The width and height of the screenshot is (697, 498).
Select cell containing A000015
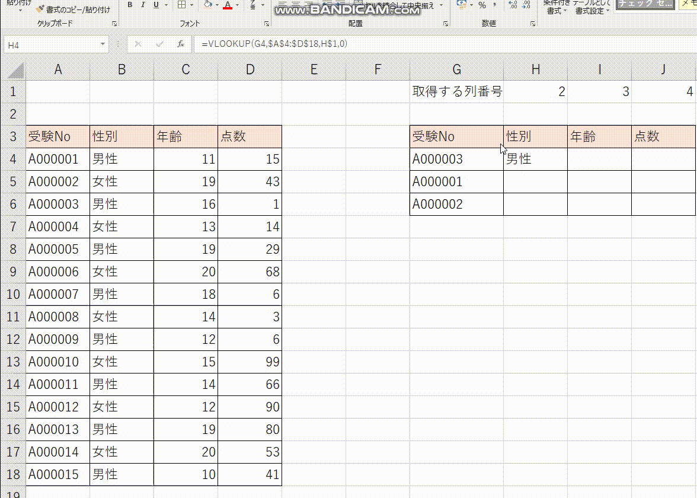click(x=57, y=474)
